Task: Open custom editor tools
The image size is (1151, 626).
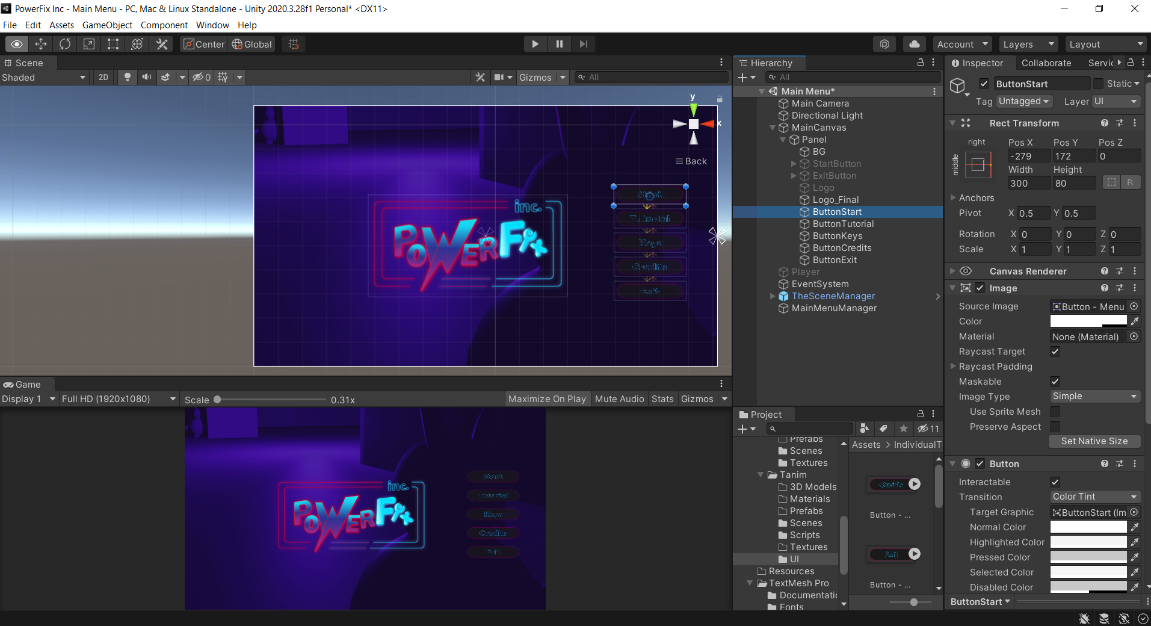Action: tap(162, 44)
